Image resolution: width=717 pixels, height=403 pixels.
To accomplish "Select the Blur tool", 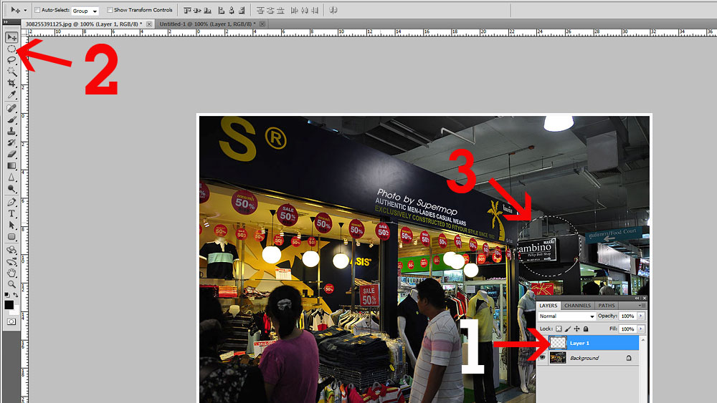I will click(x=11, y=177).
